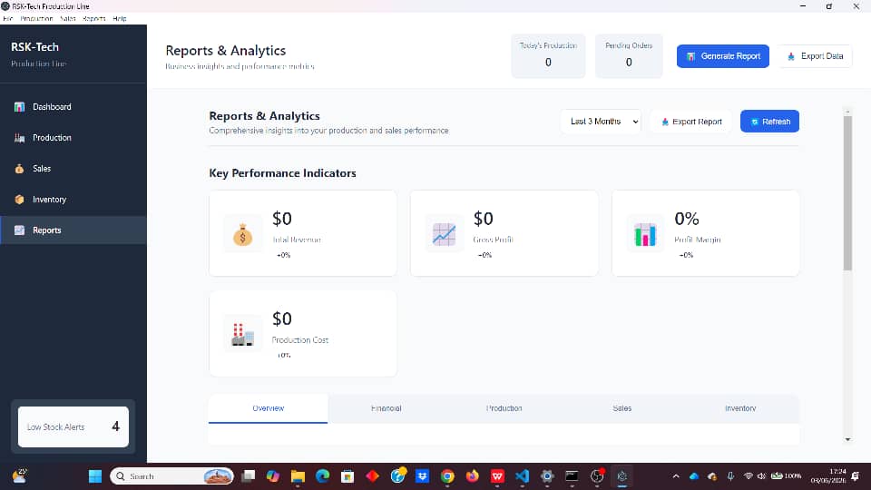Open Dropbox from the taskbar
This screenshot has height=490, width=871.
click(x=423, y=476)
